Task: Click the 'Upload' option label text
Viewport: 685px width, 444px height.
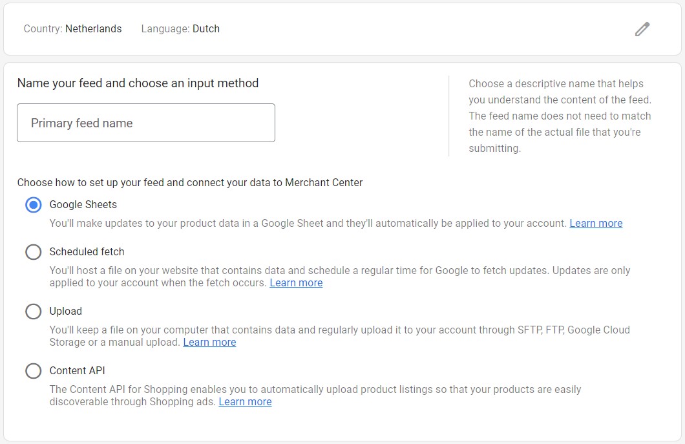Action: 66,311
